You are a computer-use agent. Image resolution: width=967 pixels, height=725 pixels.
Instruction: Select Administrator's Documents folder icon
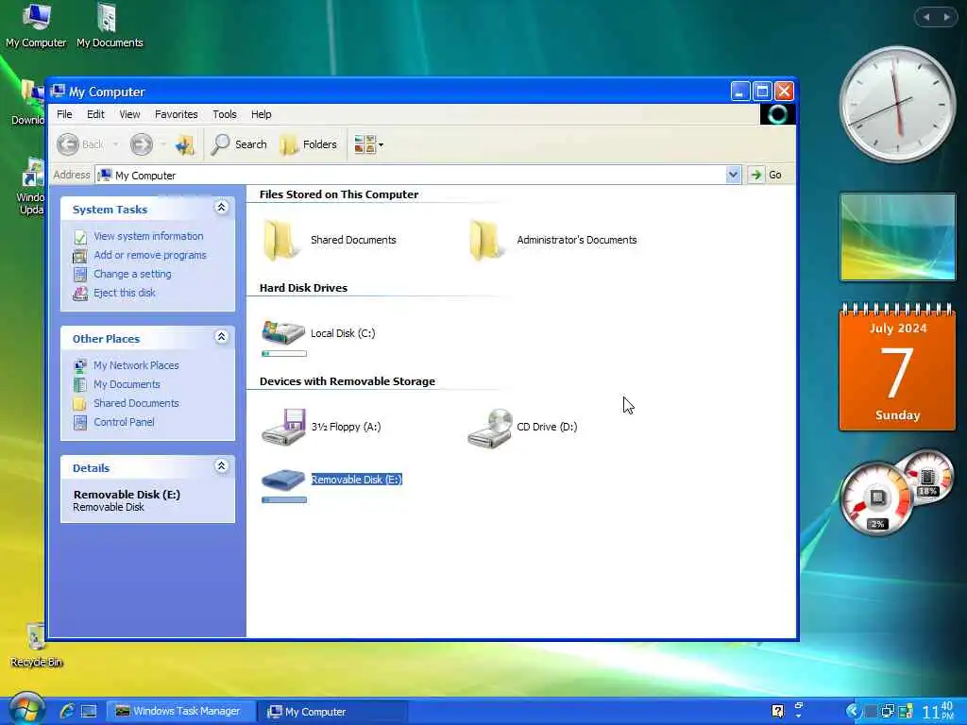[486, 240]
